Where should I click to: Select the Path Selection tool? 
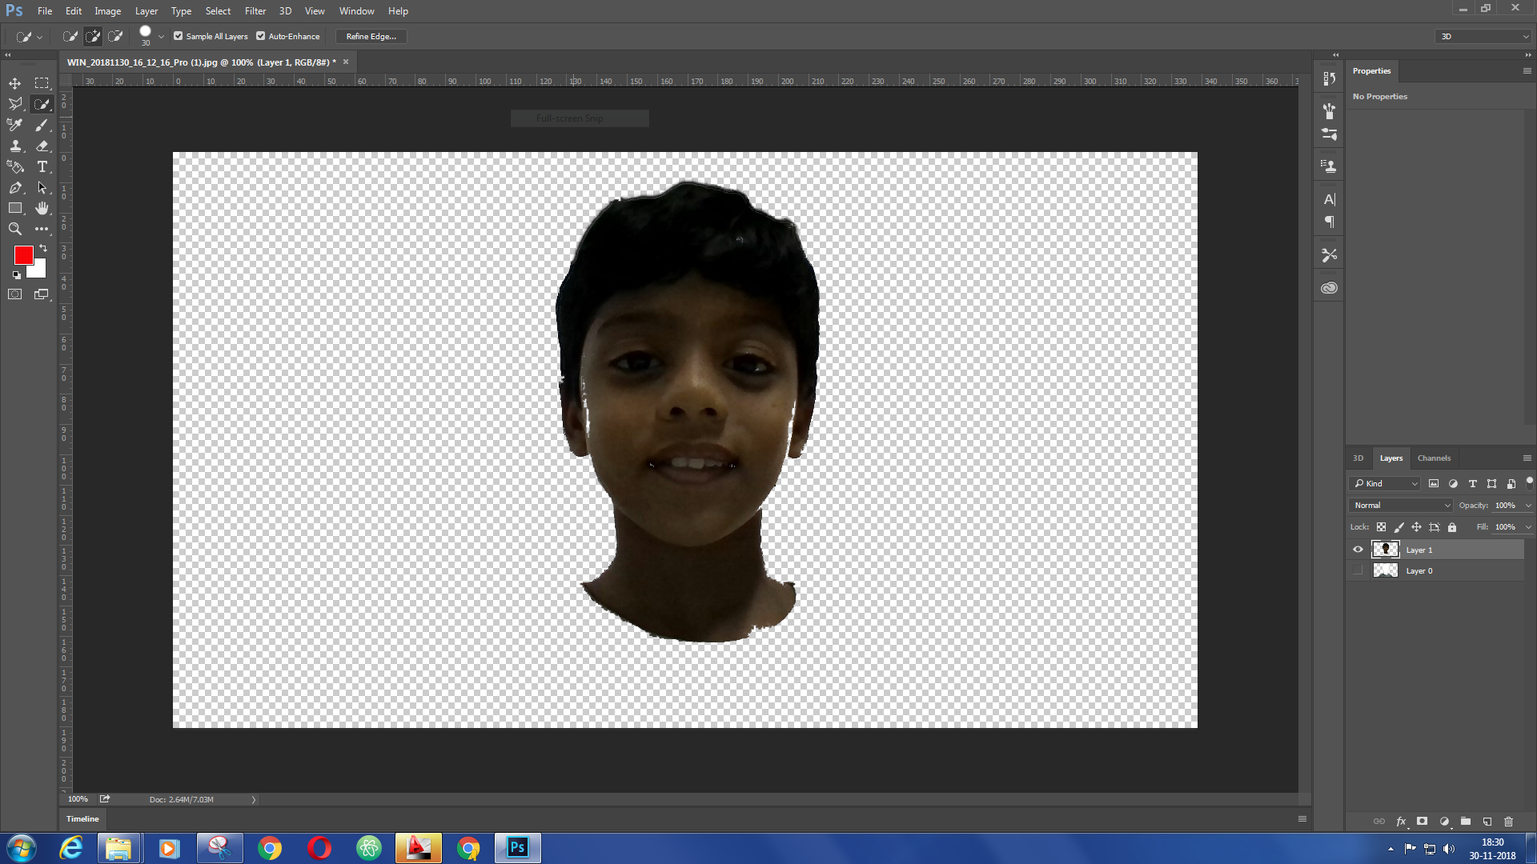pos(42,187)
